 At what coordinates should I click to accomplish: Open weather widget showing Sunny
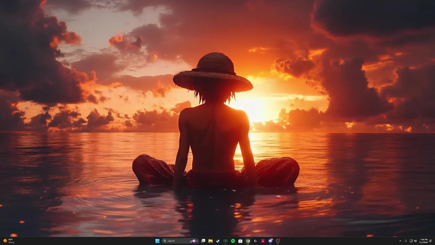click(x=9, y=241)
